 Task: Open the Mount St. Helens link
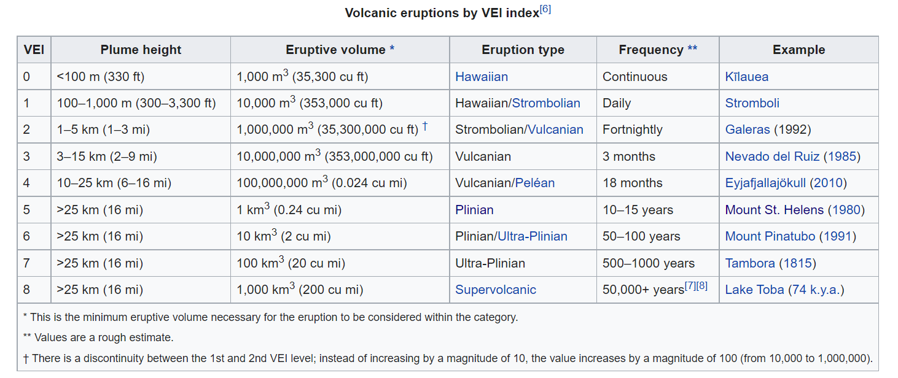click(774, 210)
